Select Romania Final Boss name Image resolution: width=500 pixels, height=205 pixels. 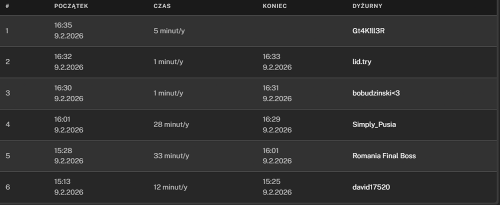(x=384, y=156)
